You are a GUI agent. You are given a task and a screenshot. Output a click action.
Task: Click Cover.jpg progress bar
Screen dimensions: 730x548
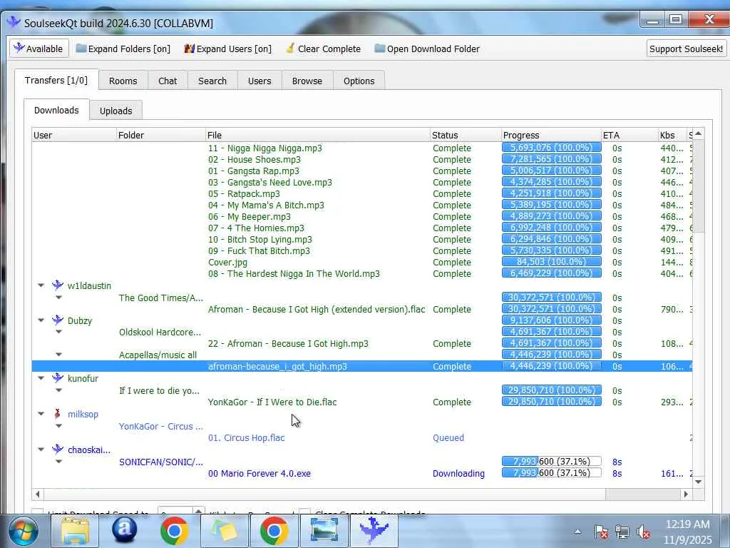pos(552,262)
